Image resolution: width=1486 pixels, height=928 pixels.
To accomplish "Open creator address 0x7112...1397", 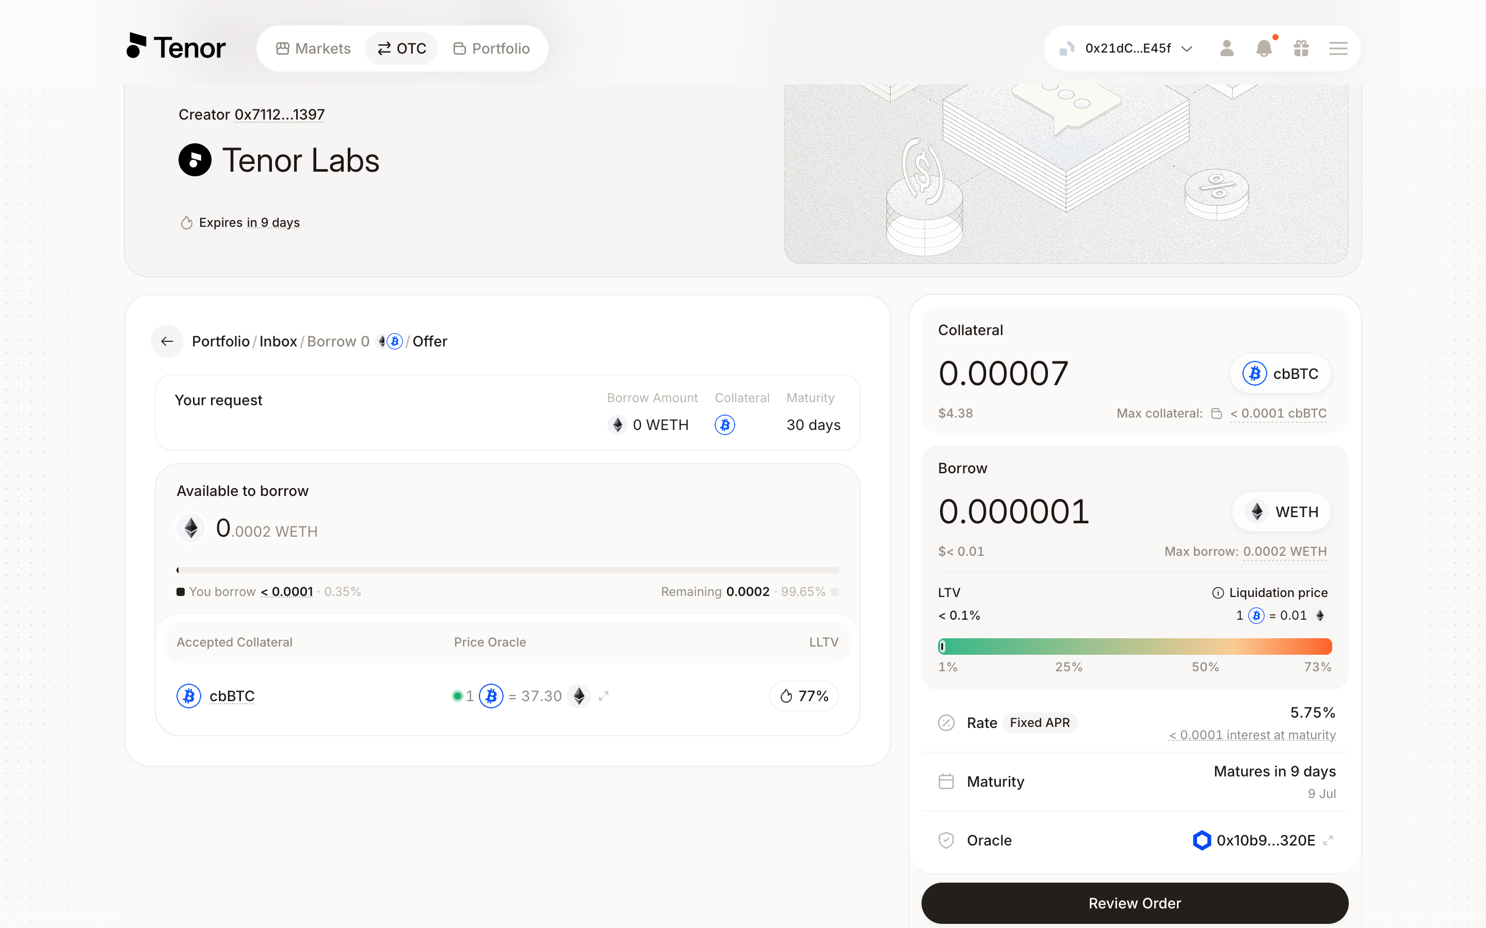I will 279,115.
